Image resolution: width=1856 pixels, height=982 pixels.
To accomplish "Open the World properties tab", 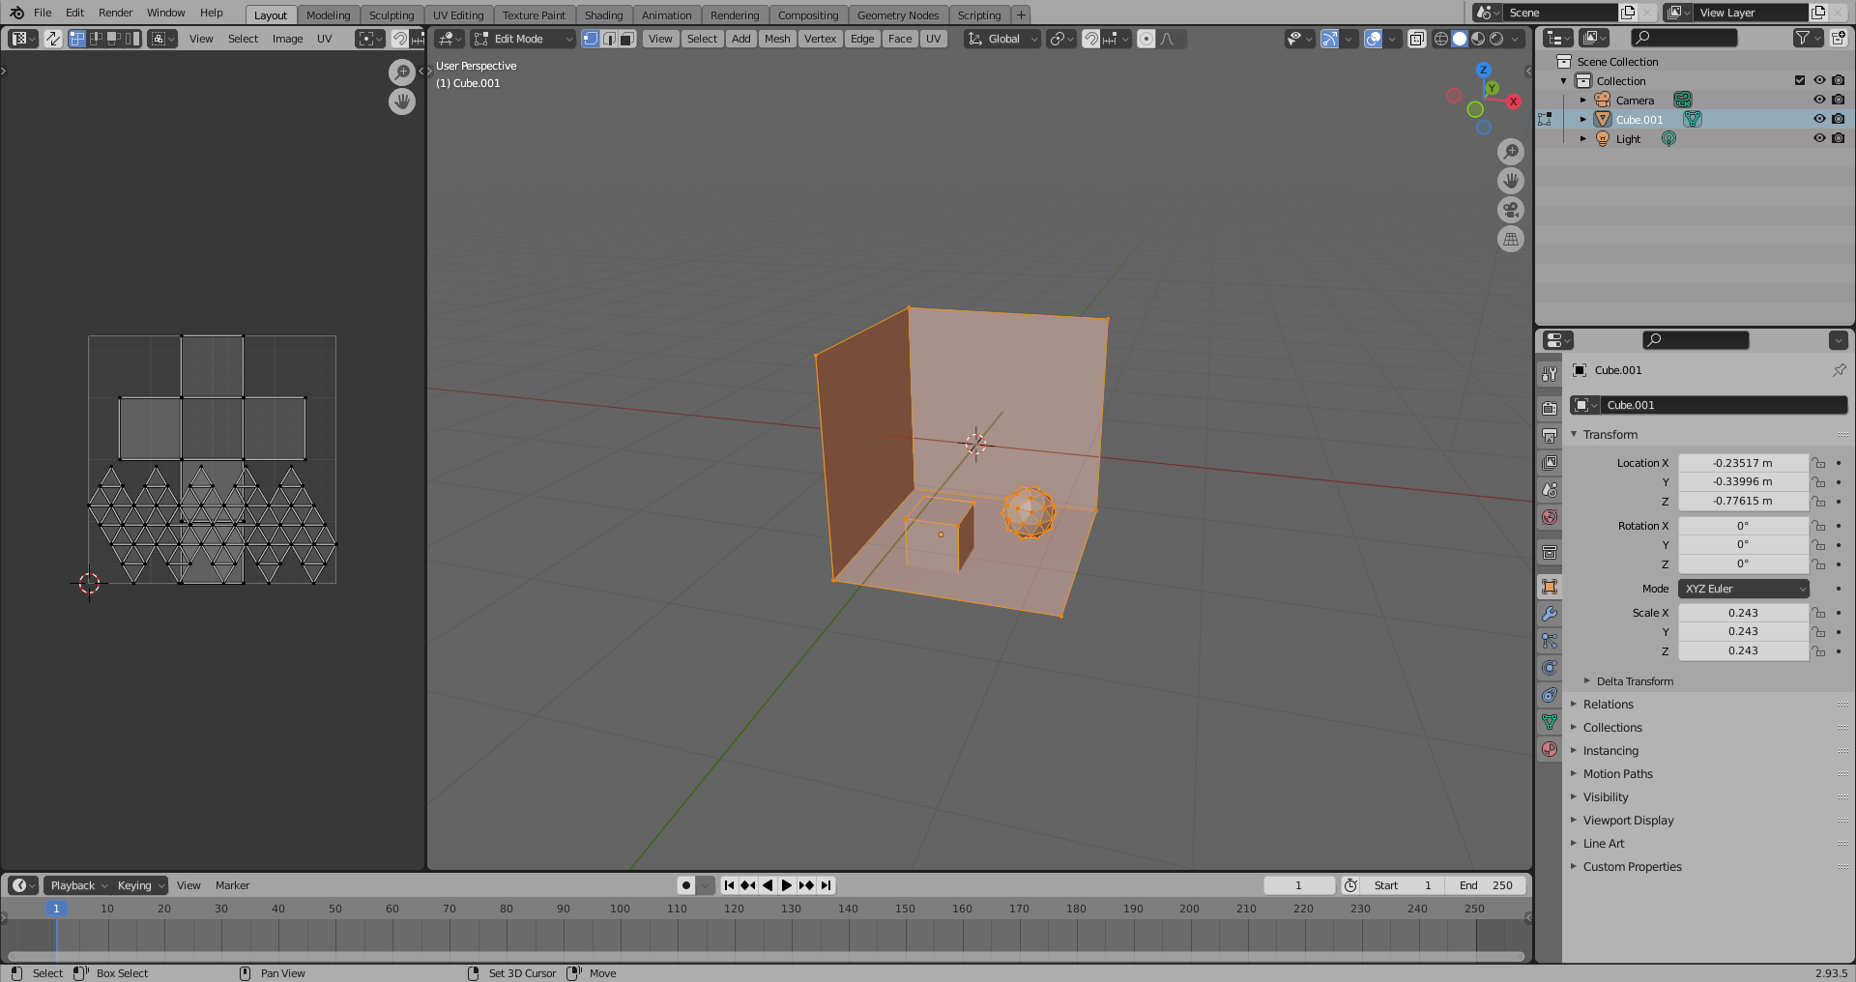I will coord(1550,517).
